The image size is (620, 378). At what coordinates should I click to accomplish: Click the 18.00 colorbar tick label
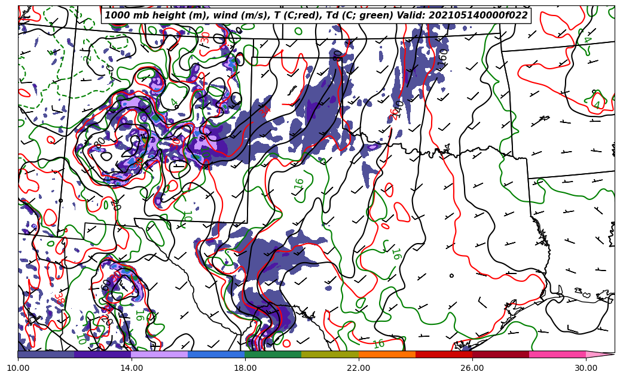point(245,368)
